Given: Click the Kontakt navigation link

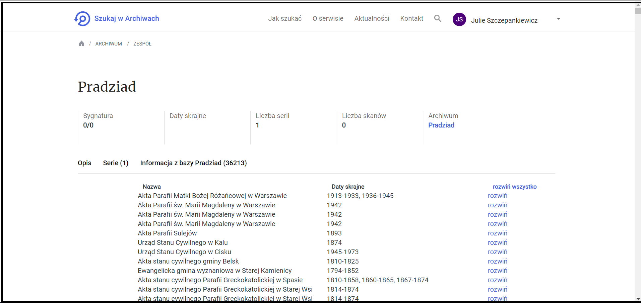Looking at the screenshot, I should tap(411, 18).
